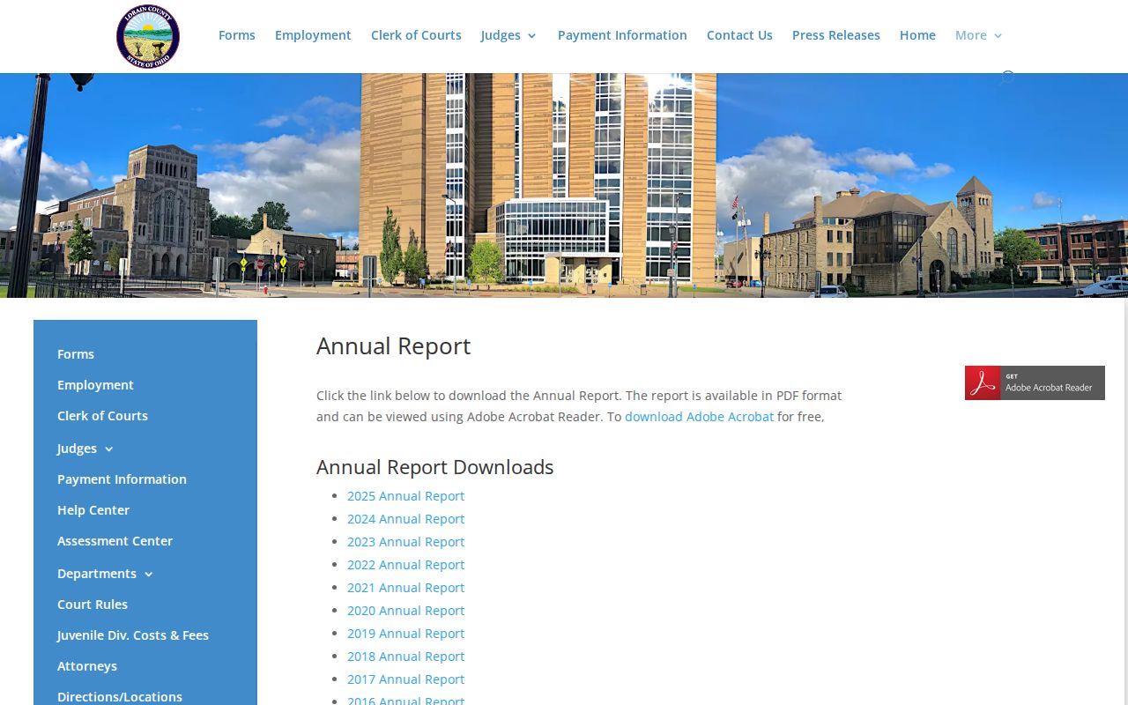This screenshot has width=1128, height=705.
Task: Open Assessment Center in the sidebar
Action: [x=115, y=541]
